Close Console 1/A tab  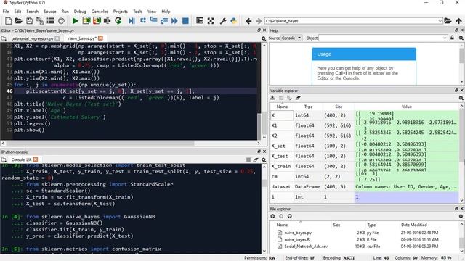click(x=36, y=159)
